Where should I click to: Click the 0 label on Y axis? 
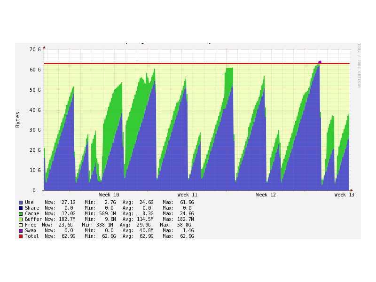coord(34,191)
